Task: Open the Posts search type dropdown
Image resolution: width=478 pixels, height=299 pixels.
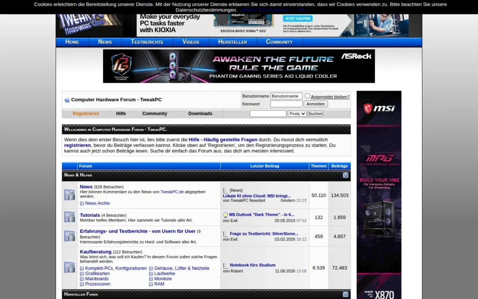Action: pos(297,114)
